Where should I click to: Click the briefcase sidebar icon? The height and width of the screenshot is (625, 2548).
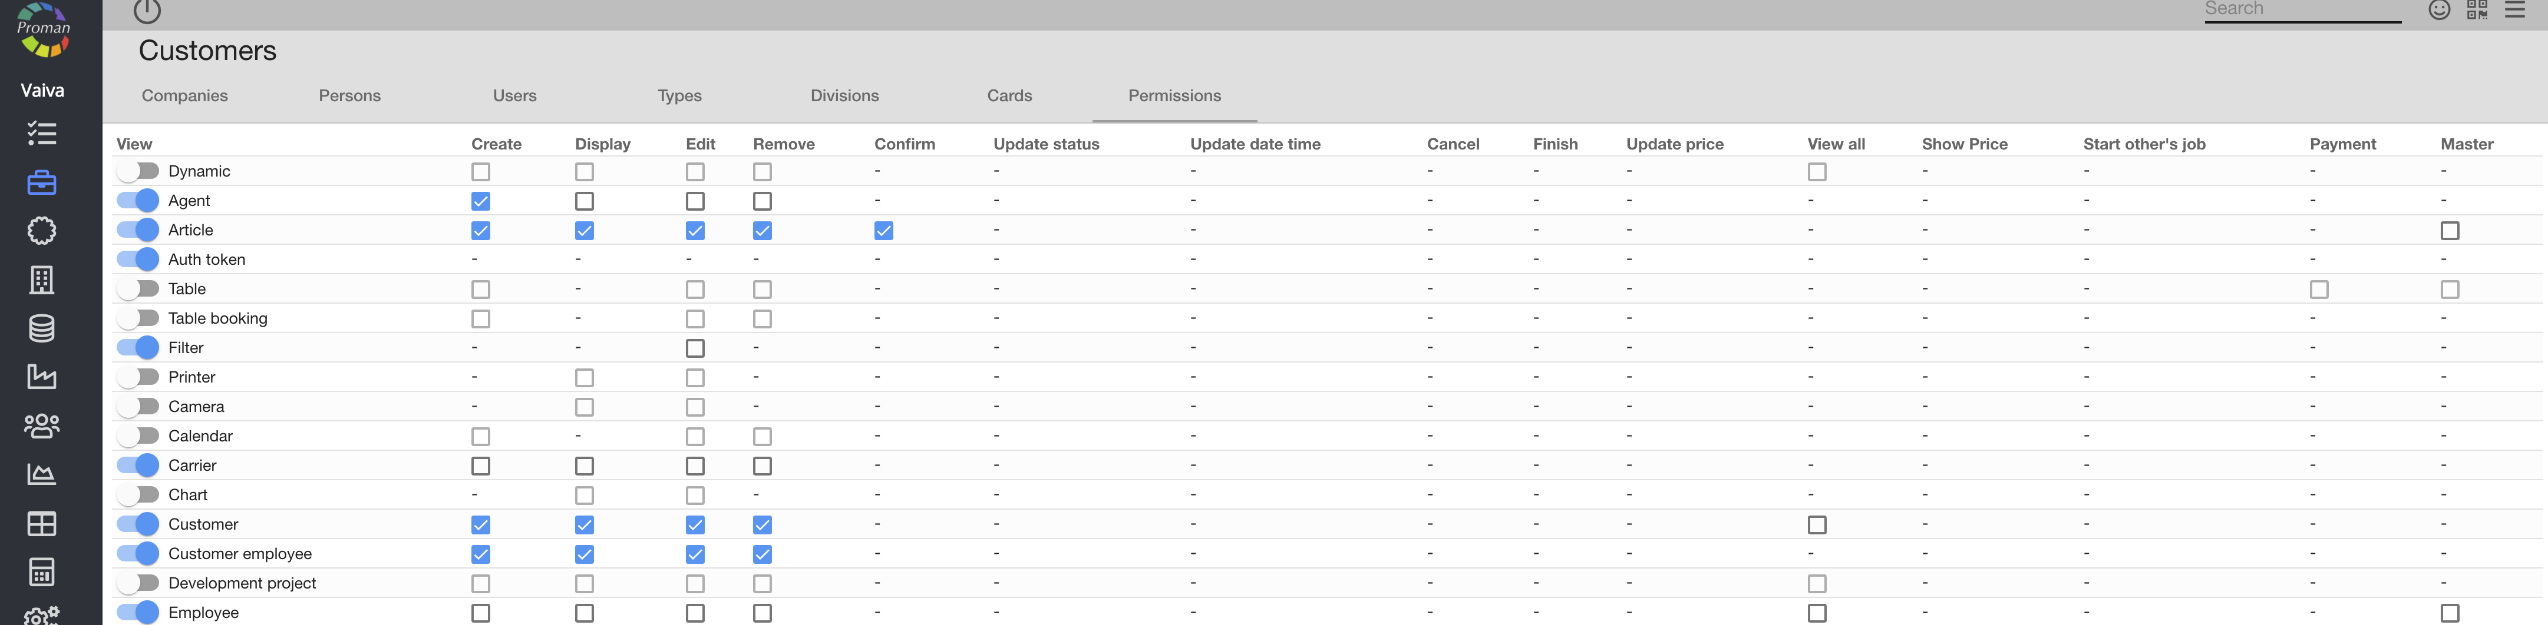(x=41, y=182)
